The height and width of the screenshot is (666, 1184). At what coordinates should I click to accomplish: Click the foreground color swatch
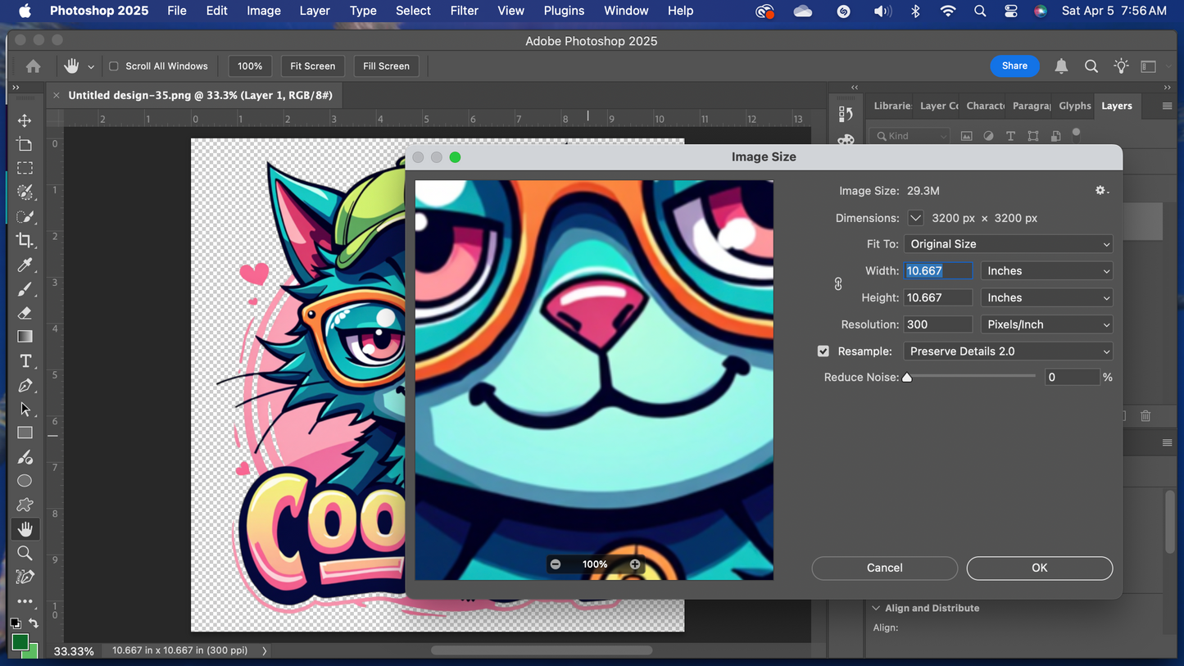coord(20,641)
